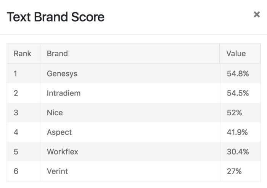This screenshot has height=188, width=267.
Task: Click the Rank column header
Action: (23, 54)
